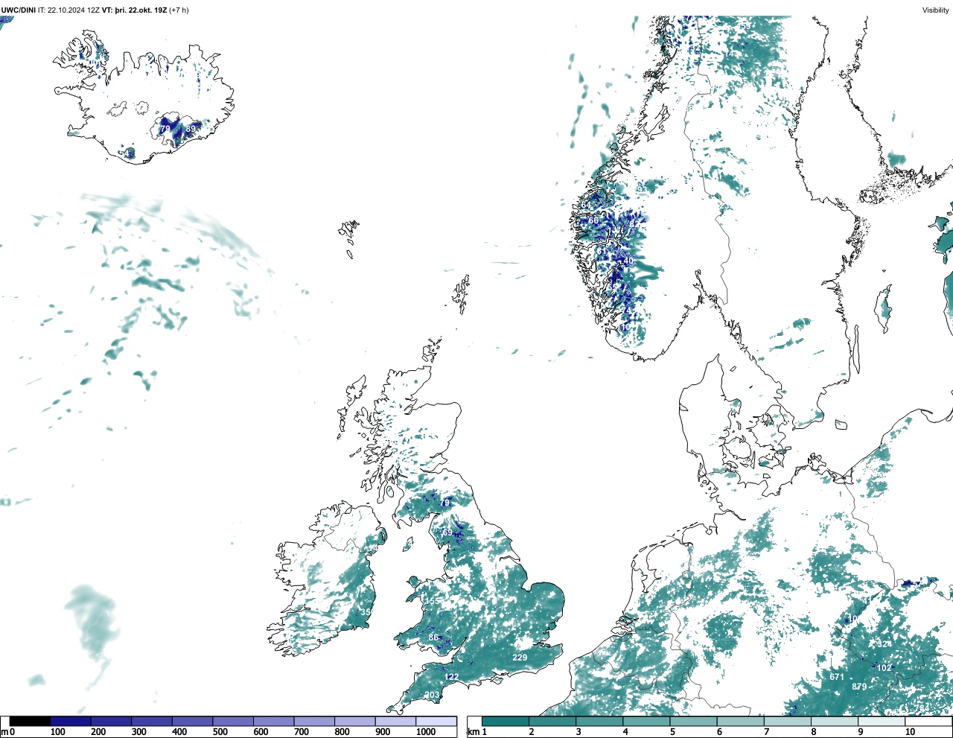Select the 100–200 m dark blue swatch

pos(71,721)
